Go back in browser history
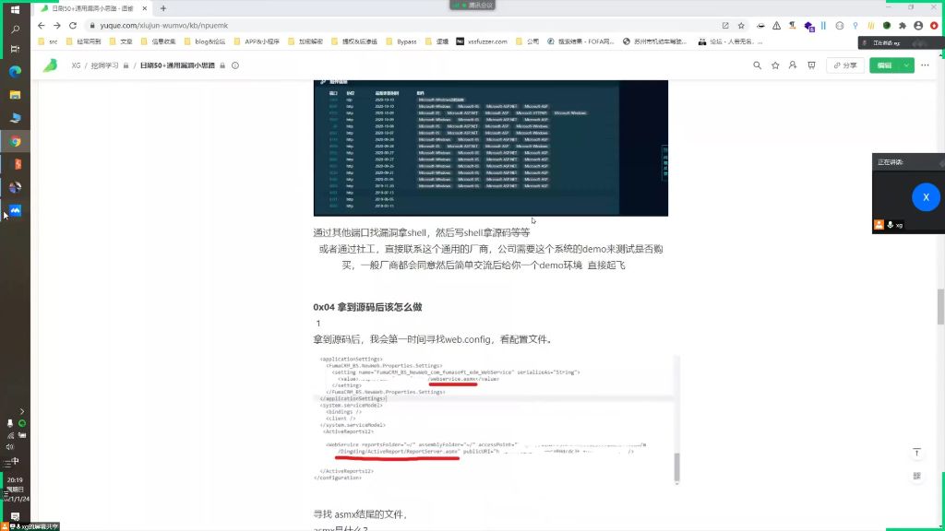The width and height of the screenshot is (945, 531). (41, 25)
